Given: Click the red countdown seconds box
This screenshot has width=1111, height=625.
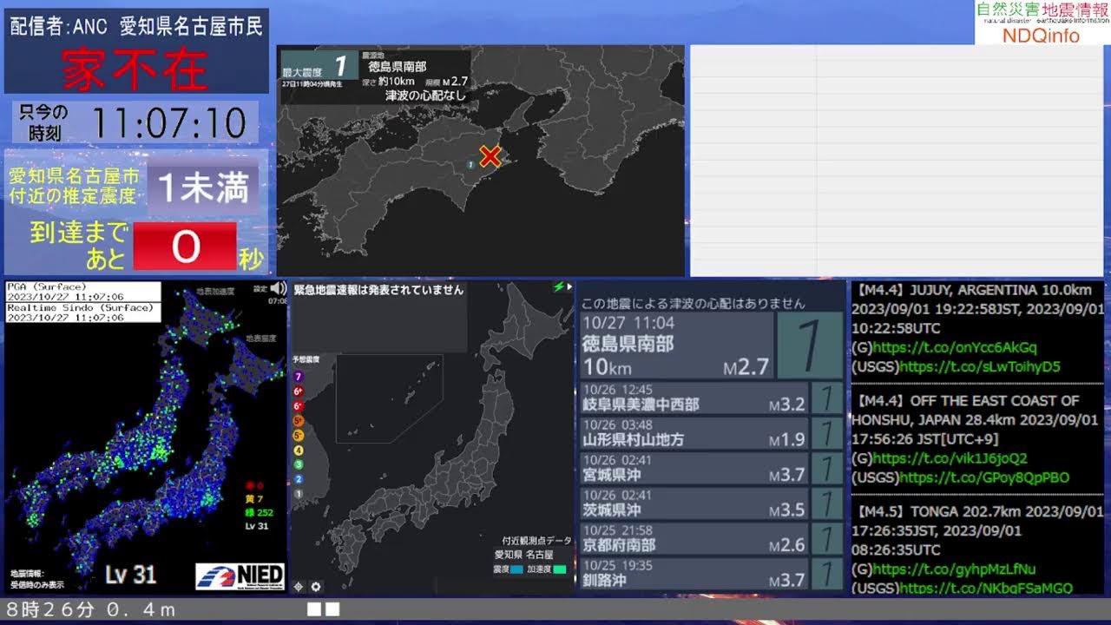Looking at the screenshot, I should click(x=185, y=247).
